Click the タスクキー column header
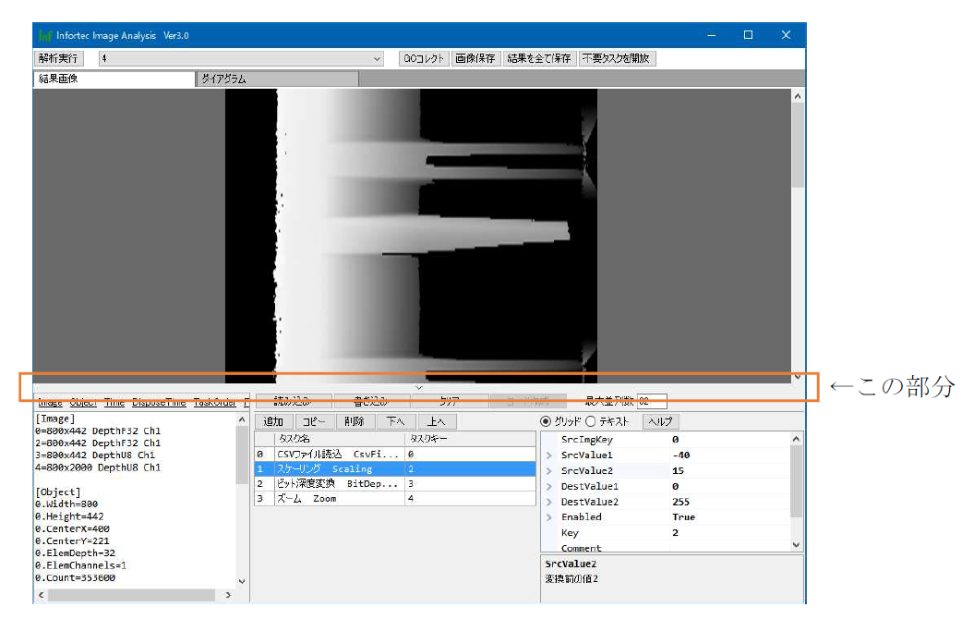This screenshot has height=619, width=974. (x=470, y=439)
